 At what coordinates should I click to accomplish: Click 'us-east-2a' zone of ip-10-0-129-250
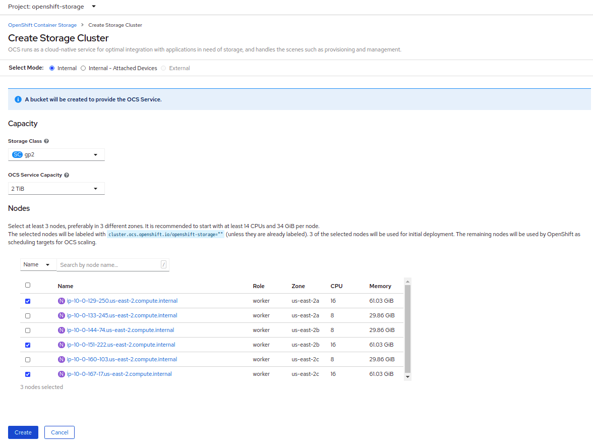[x=305, y=301]
